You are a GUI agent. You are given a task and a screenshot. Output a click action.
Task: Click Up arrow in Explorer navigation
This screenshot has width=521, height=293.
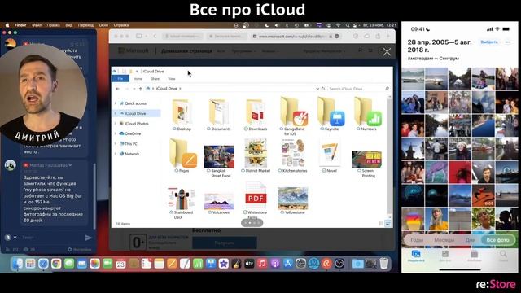coord(141,89)
